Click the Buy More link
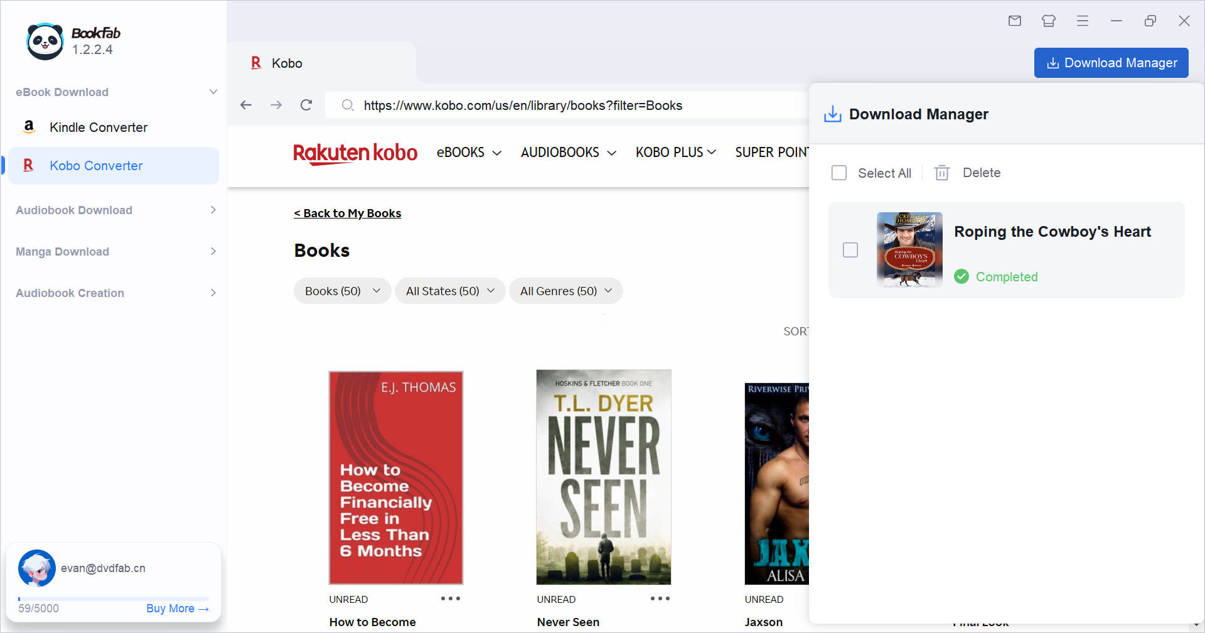 (x=177, y=609)
